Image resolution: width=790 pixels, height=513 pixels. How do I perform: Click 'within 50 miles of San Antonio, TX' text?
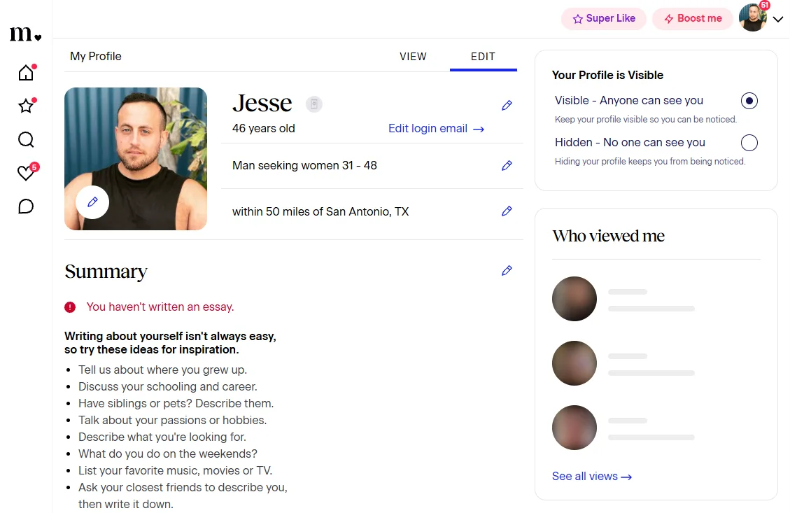[320, 211]
